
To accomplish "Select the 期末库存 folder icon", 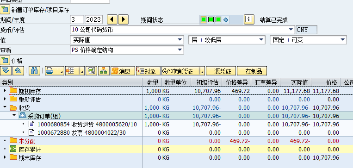I will pyautogui.click(x=13, y=157).
